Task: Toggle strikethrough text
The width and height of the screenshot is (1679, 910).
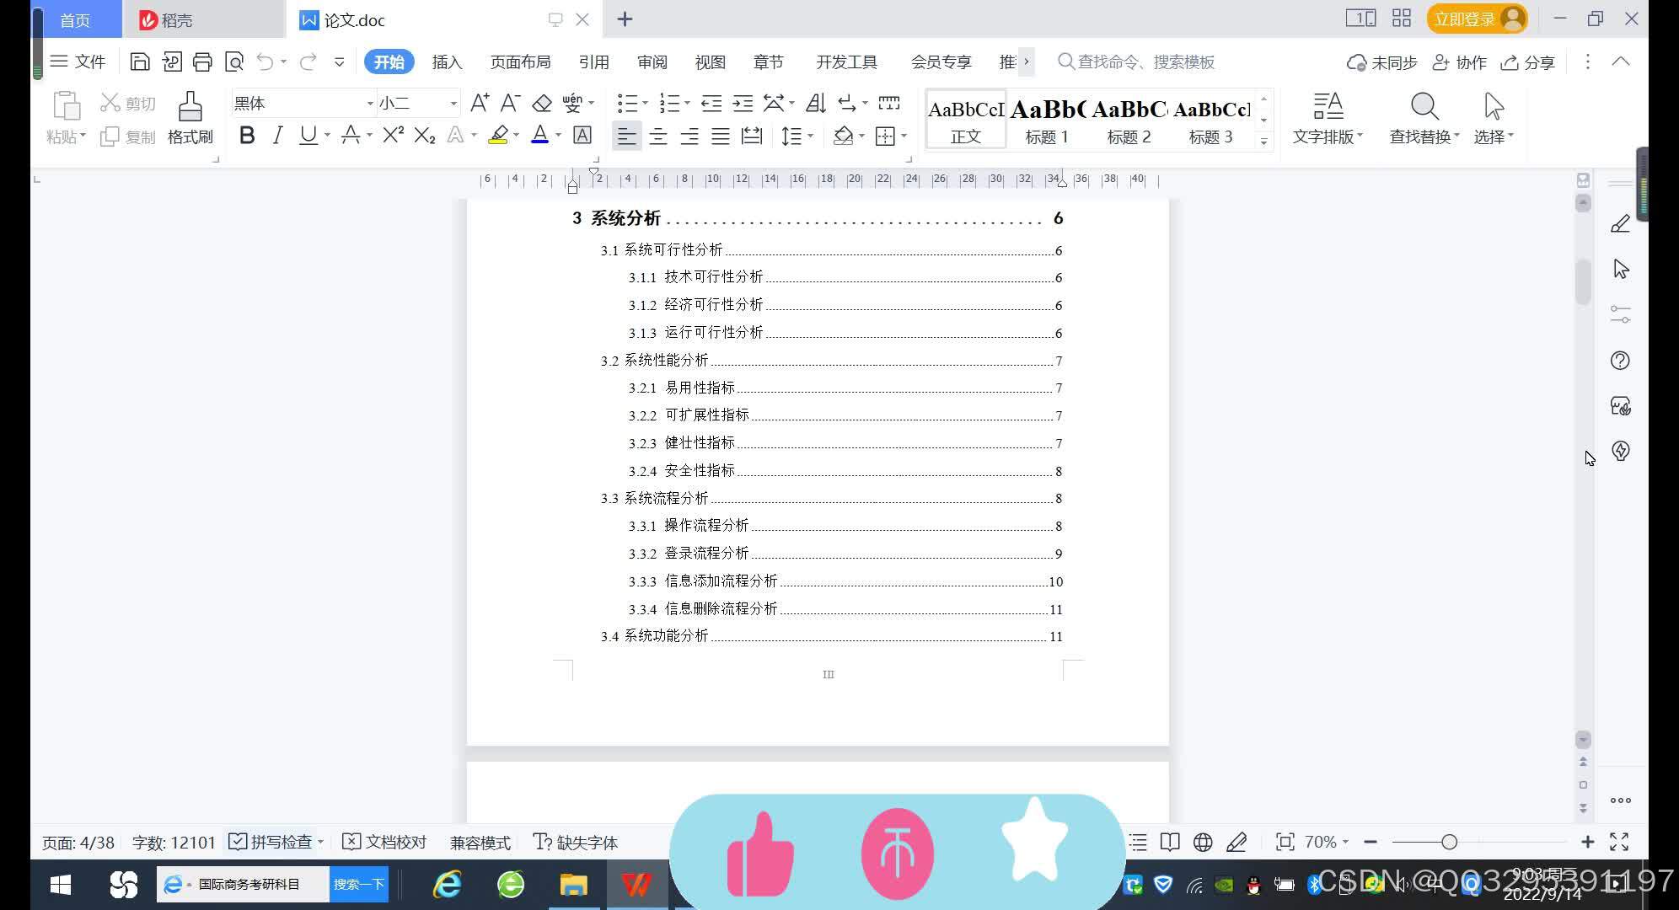Action: tap(351, 135)
